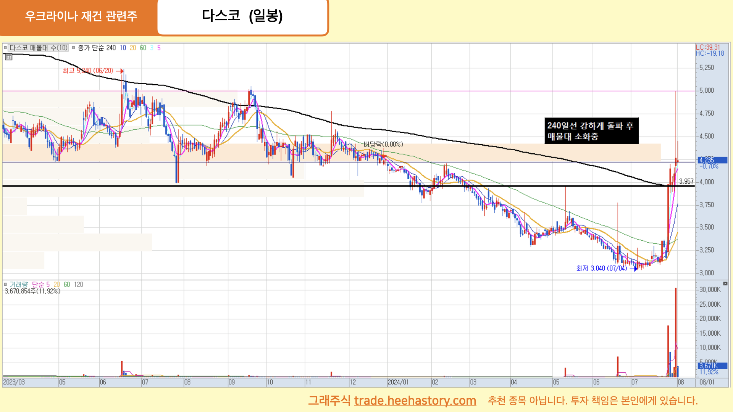Toggle the 거래량 indicator square
The height and width of the screenshot is (412, 733).
pos(5,284)
